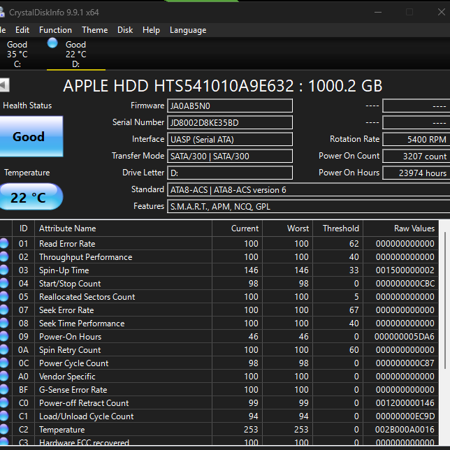Select the Spin-Up Time attribute name

point(64,270)
